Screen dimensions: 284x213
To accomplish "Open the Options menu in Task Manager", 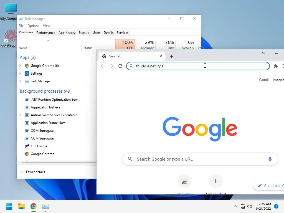I will click(x=33, y=26).
